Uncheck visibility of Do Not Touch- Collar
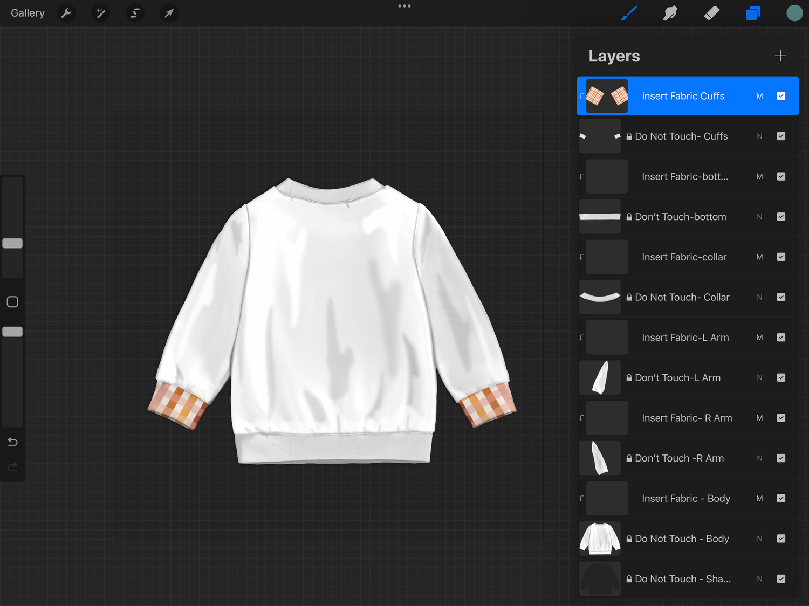 pyautogui.click(x=781, y=297)
